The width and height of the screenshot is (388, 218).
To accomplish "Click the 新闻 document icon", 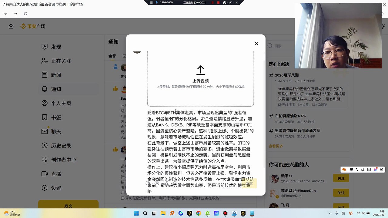I will coord(45,75).
